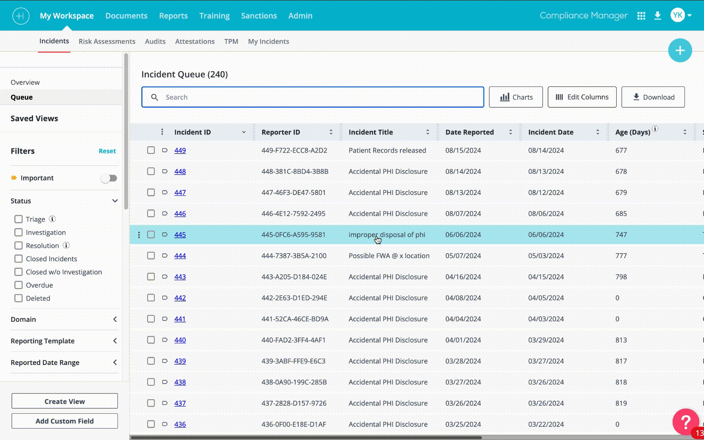Click the sidebar vertical scrollbar
Viewport: 704px width, 440px height.
pos(126,131)
